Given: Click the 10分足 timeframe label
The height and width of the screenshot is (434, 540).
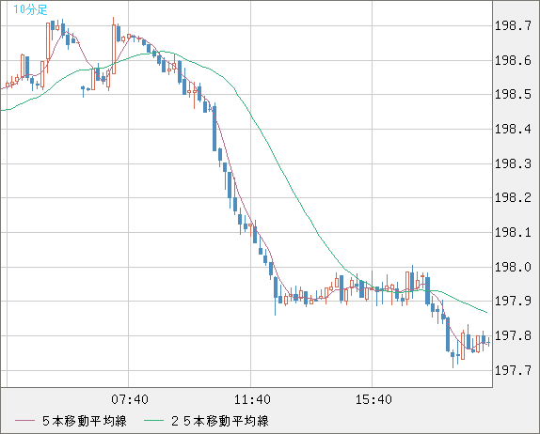Looking at the screenshot, I should tap(30, 9).
